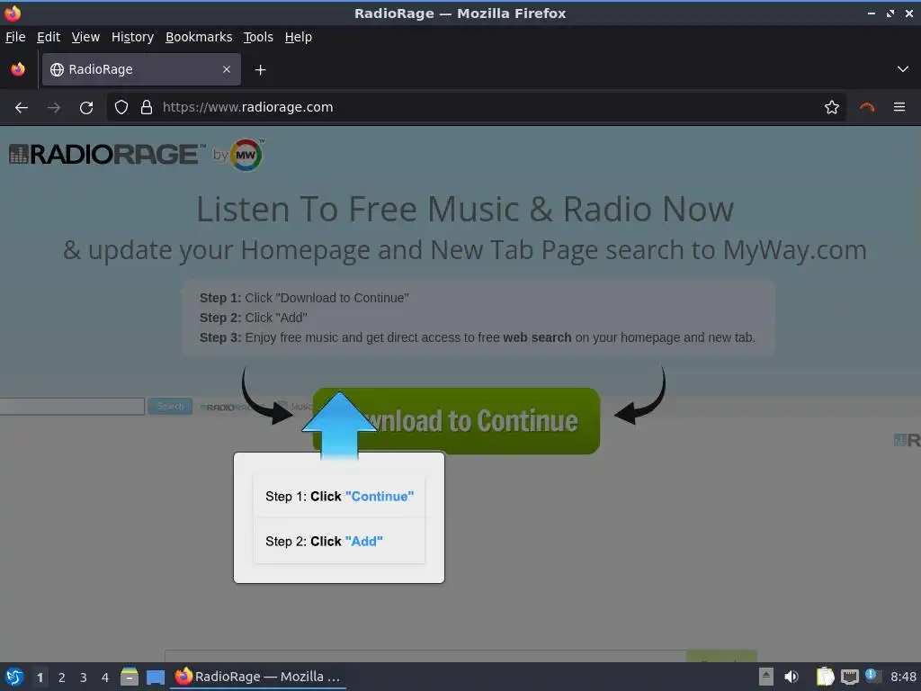Click the RadioRage logo
Screen dimensions: 921x691
coord(108,155)
